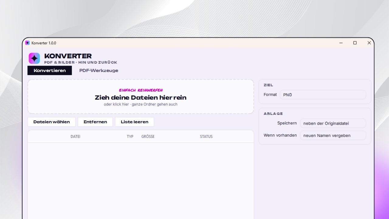Clear the list with Liste leeren
The width and height of the screenshot is (389, 219).
135,122
